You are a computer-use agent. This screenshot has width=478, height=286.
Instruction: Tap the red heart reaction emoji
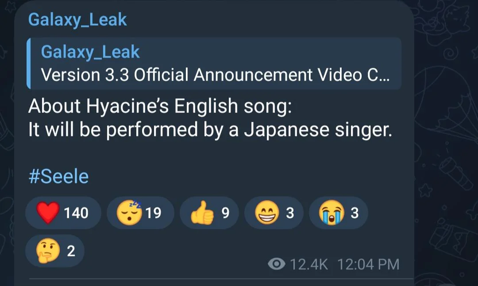(48, 213)
